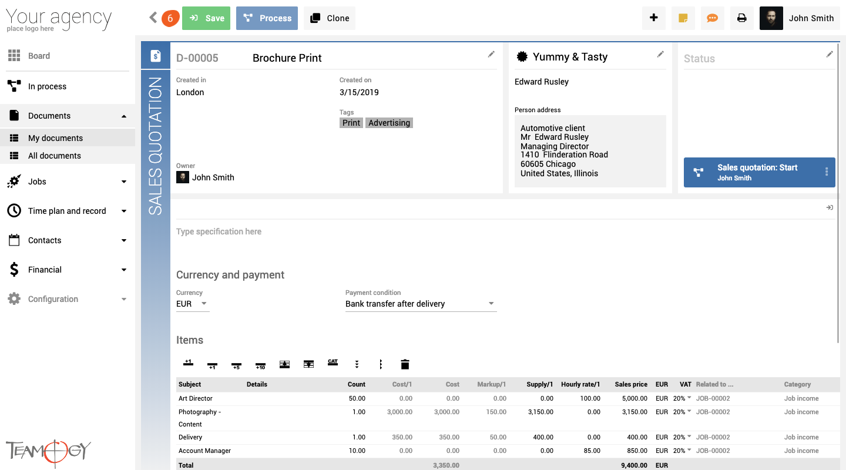Click Account Manager count 10.00
The image size is (846, 470).
pyautogui.click(x=356, y=451)
